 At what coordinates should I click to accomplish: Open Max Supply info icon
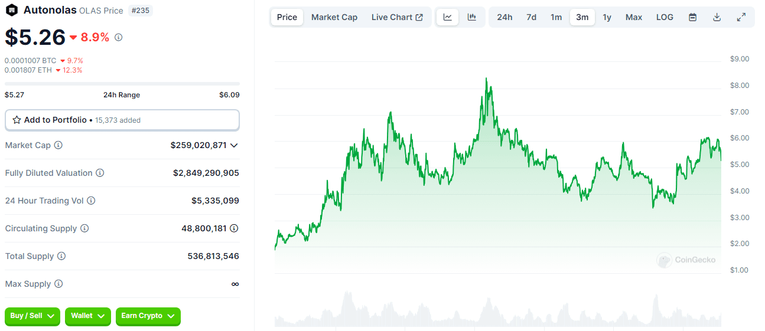pyautogui.click(x=58, y=284)
